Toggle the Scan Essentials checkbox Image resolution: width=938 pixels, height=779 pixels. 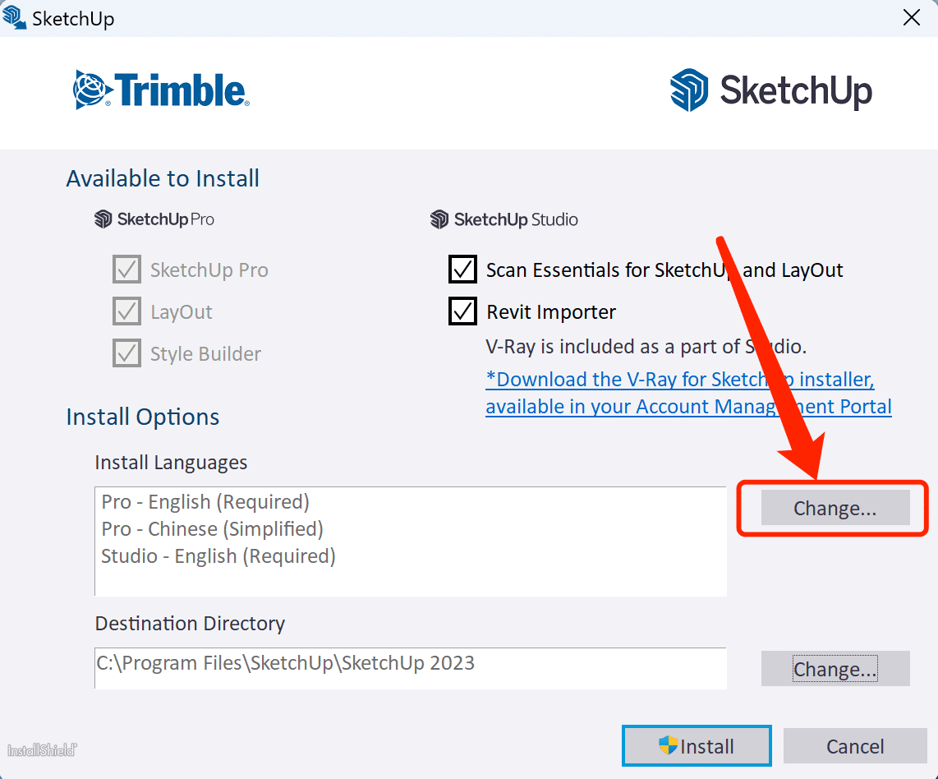462,270
